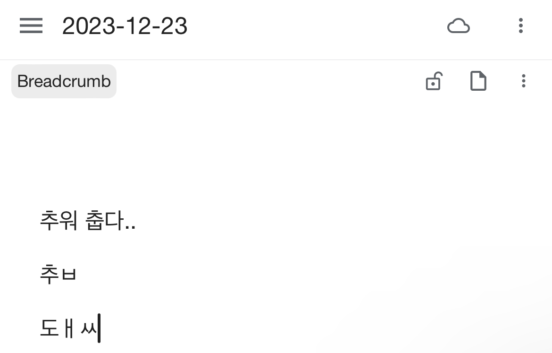
Task: Click the "추" character in the second line
Action: coord(49,275)
